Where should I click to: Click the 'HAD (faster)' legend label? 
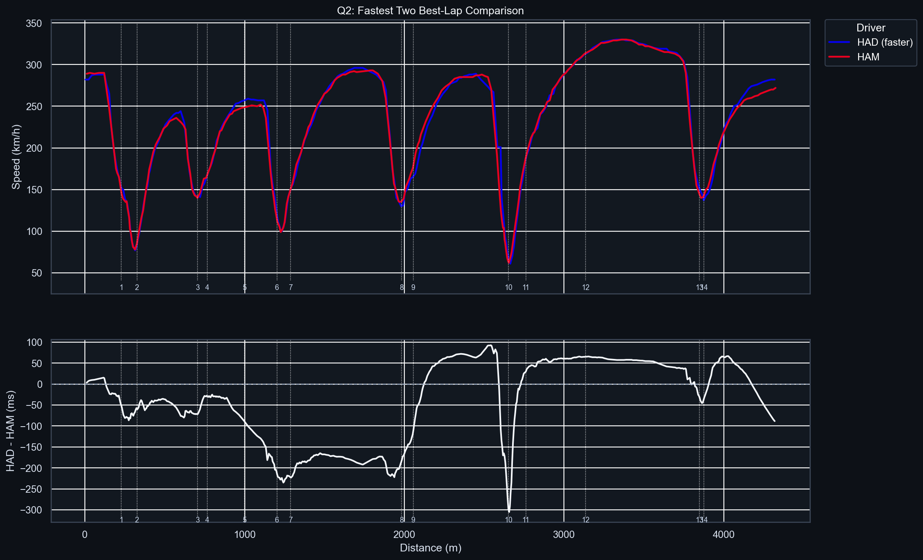point(885,42)
